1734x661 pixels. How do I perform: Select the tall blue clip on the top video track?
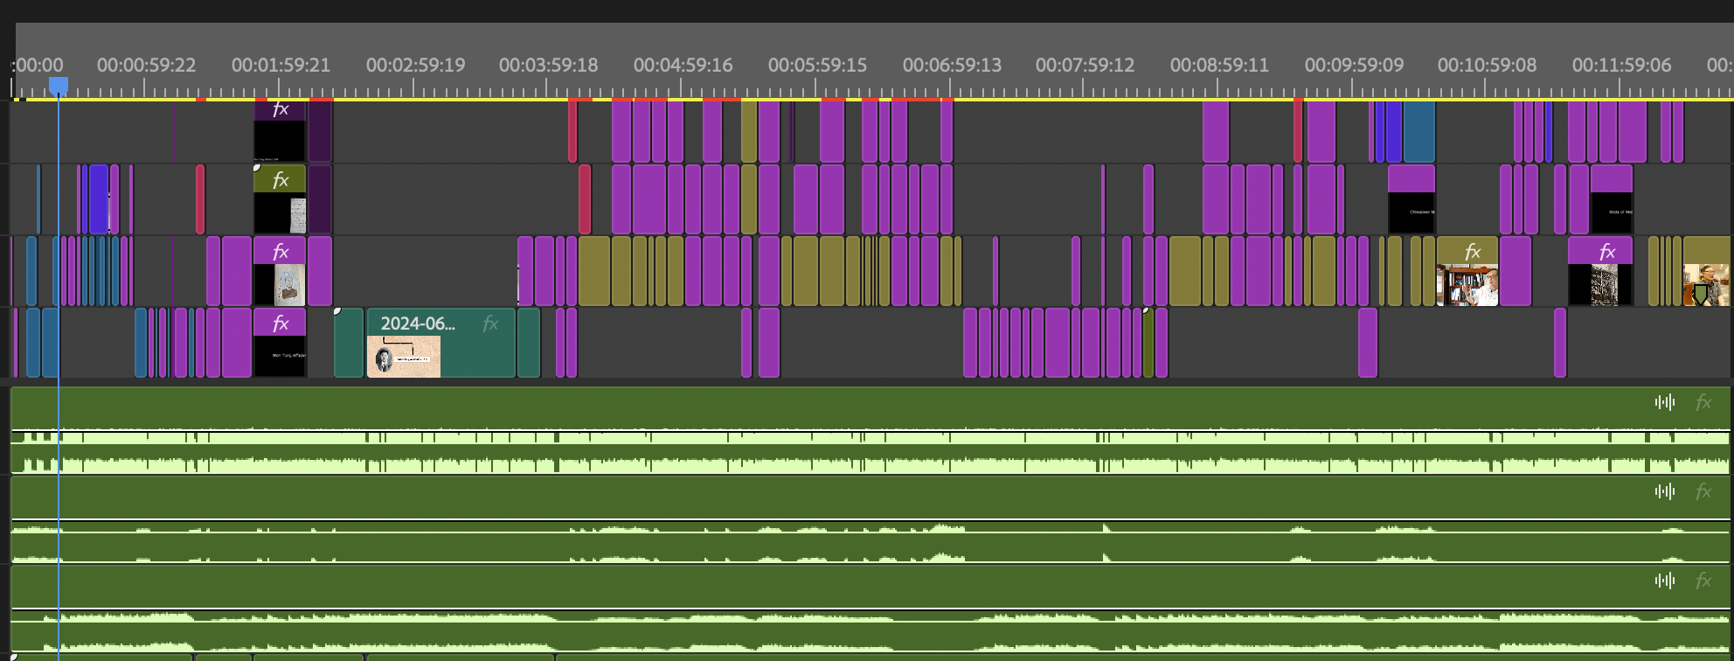[1419, 132]
